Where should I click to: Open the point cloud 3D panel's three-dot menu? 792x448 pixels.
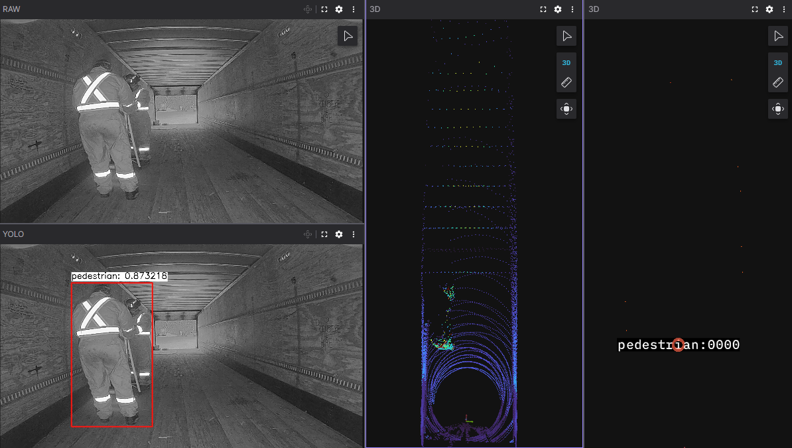tap(572, 9)
